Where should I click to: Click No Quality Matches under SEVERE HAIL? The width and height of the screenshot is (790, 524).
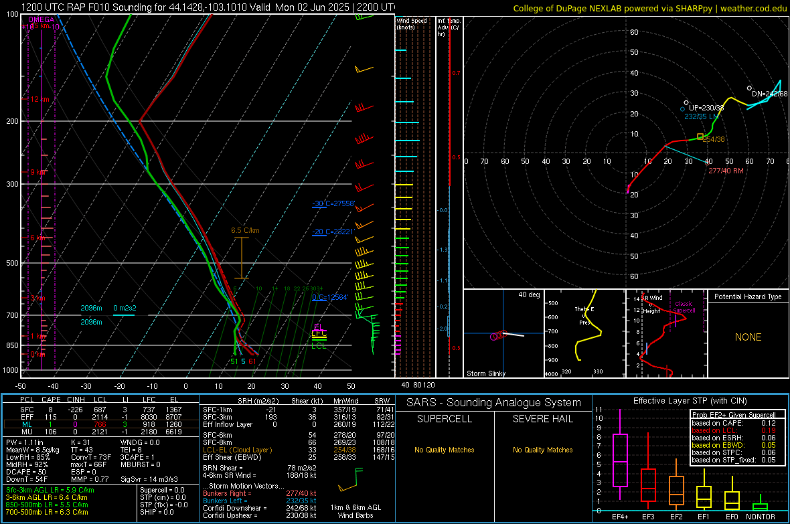(x=542, y=450)
